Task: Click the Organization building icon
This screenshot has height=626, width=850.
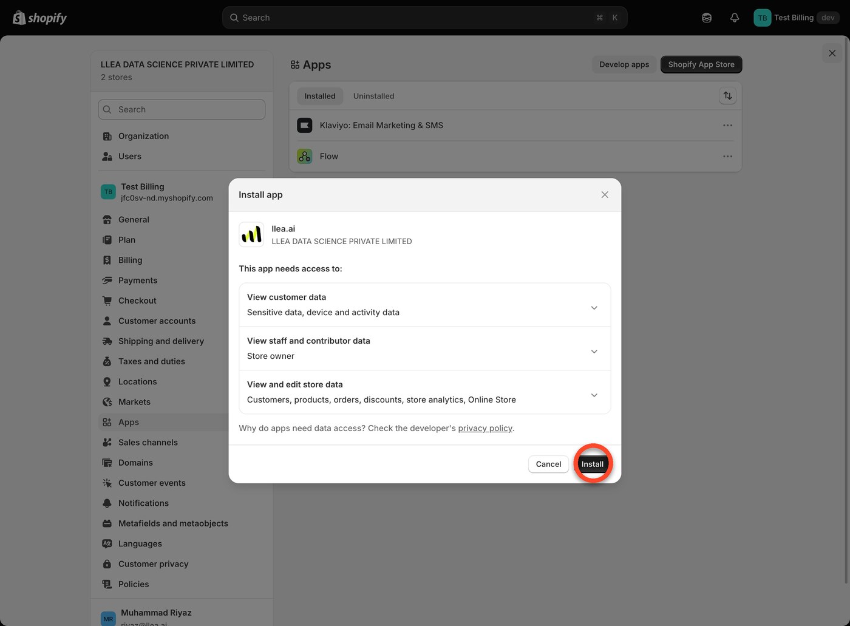Action: pos(107,136)
